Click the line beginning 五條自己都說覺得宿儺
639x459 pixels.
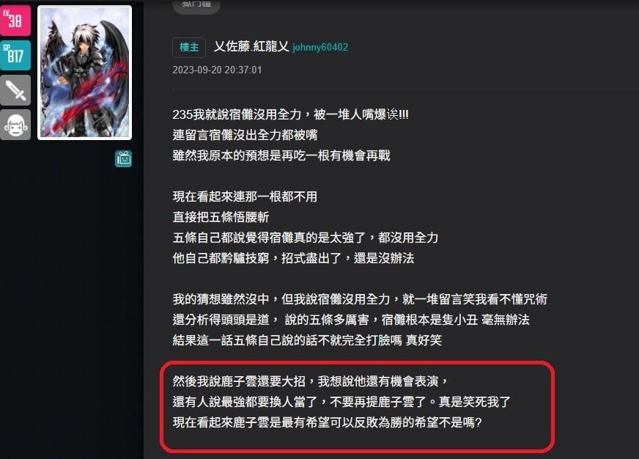[306, 238]
